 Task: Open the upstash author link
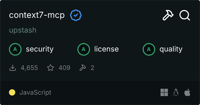click(x=23, y=30)
